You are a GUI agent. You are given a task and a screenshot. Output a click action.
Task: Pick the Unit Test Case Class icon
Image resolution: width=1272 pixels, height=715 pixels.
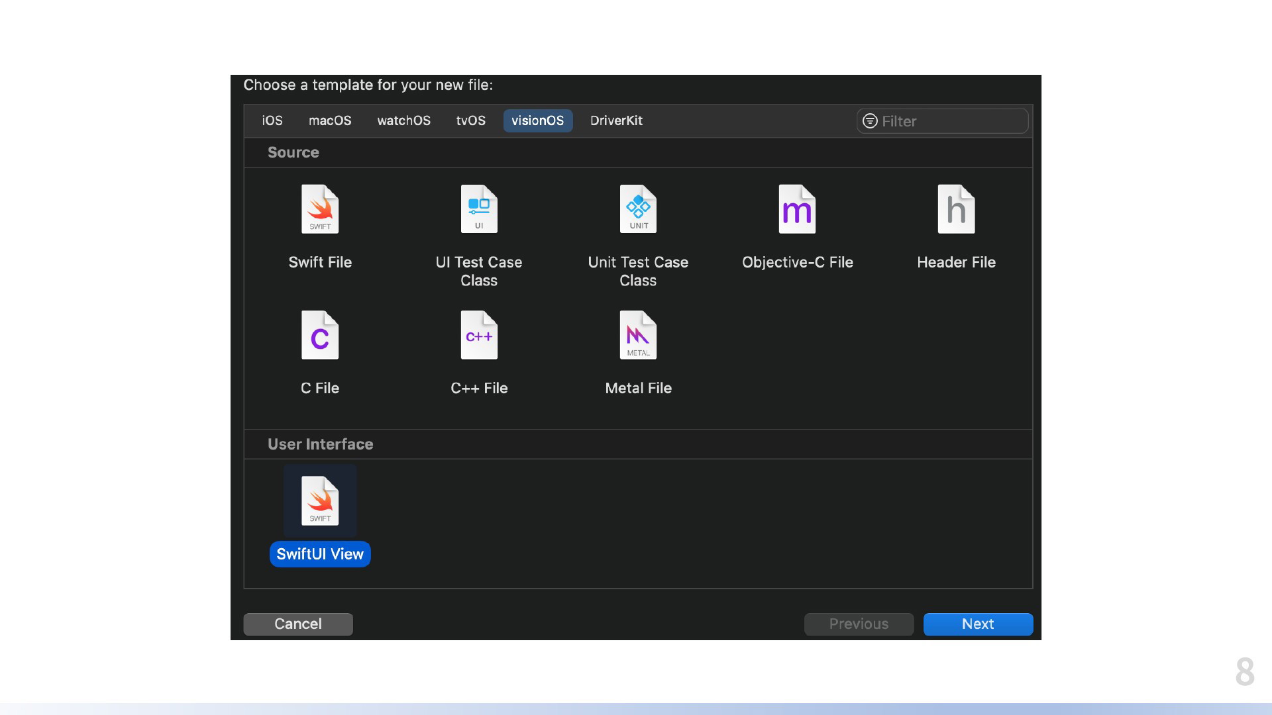pyautogui.click(x=638, y=209)
